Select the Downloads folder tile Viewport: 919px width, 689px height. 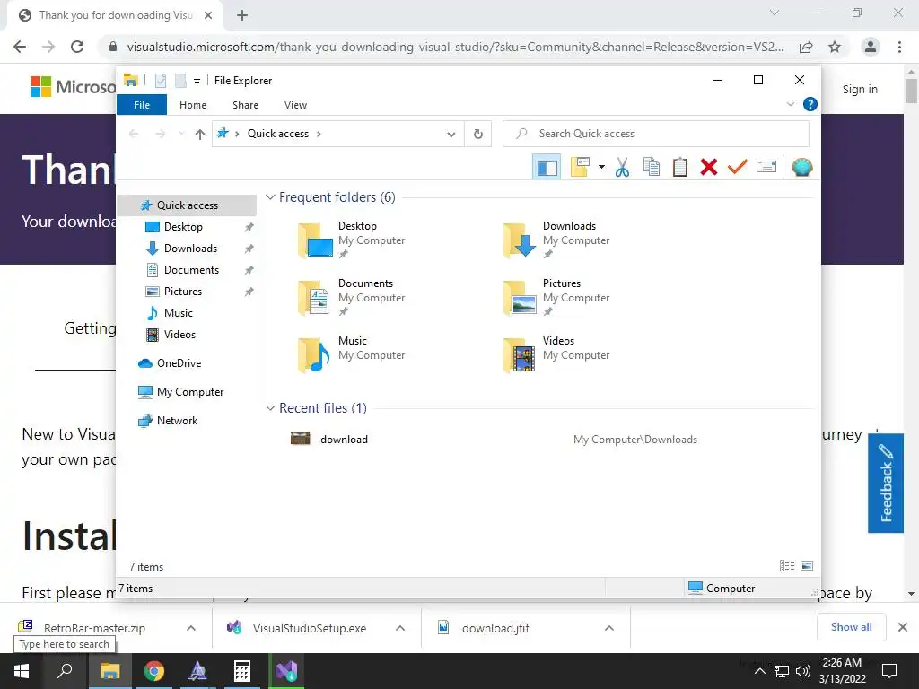[556, 240]
